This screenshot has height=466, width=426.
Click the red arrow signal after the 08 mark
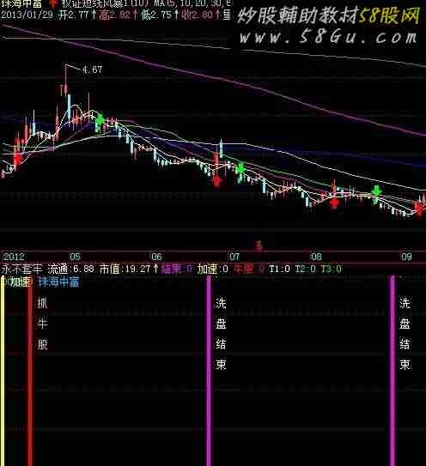[x=335, y=203]
